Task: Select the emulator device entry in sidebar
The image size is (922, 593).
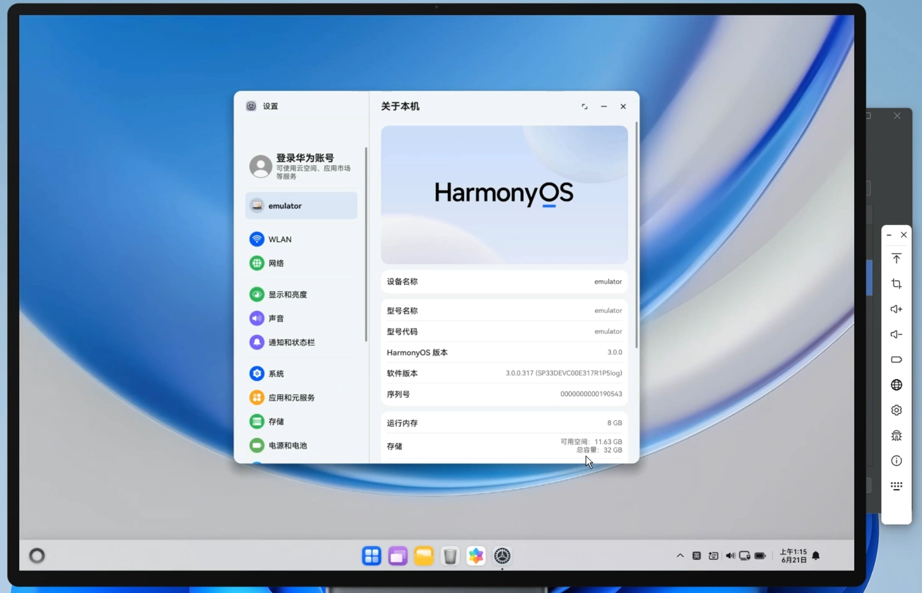Action: click(301, 206)
